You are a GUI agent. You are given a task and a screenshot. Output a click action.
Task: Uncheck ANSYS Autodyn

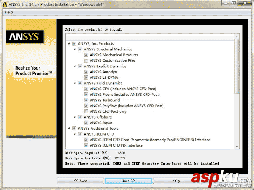point(86,72)
